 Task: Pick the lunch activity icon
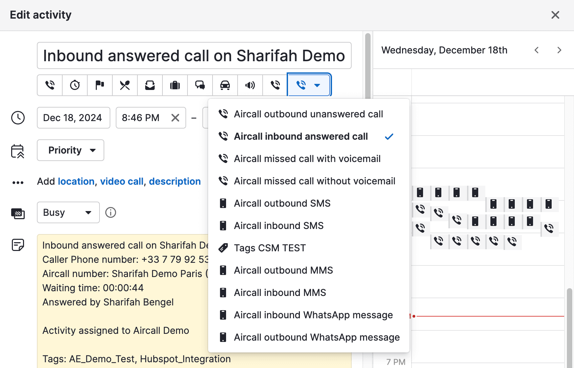(125, 85)
